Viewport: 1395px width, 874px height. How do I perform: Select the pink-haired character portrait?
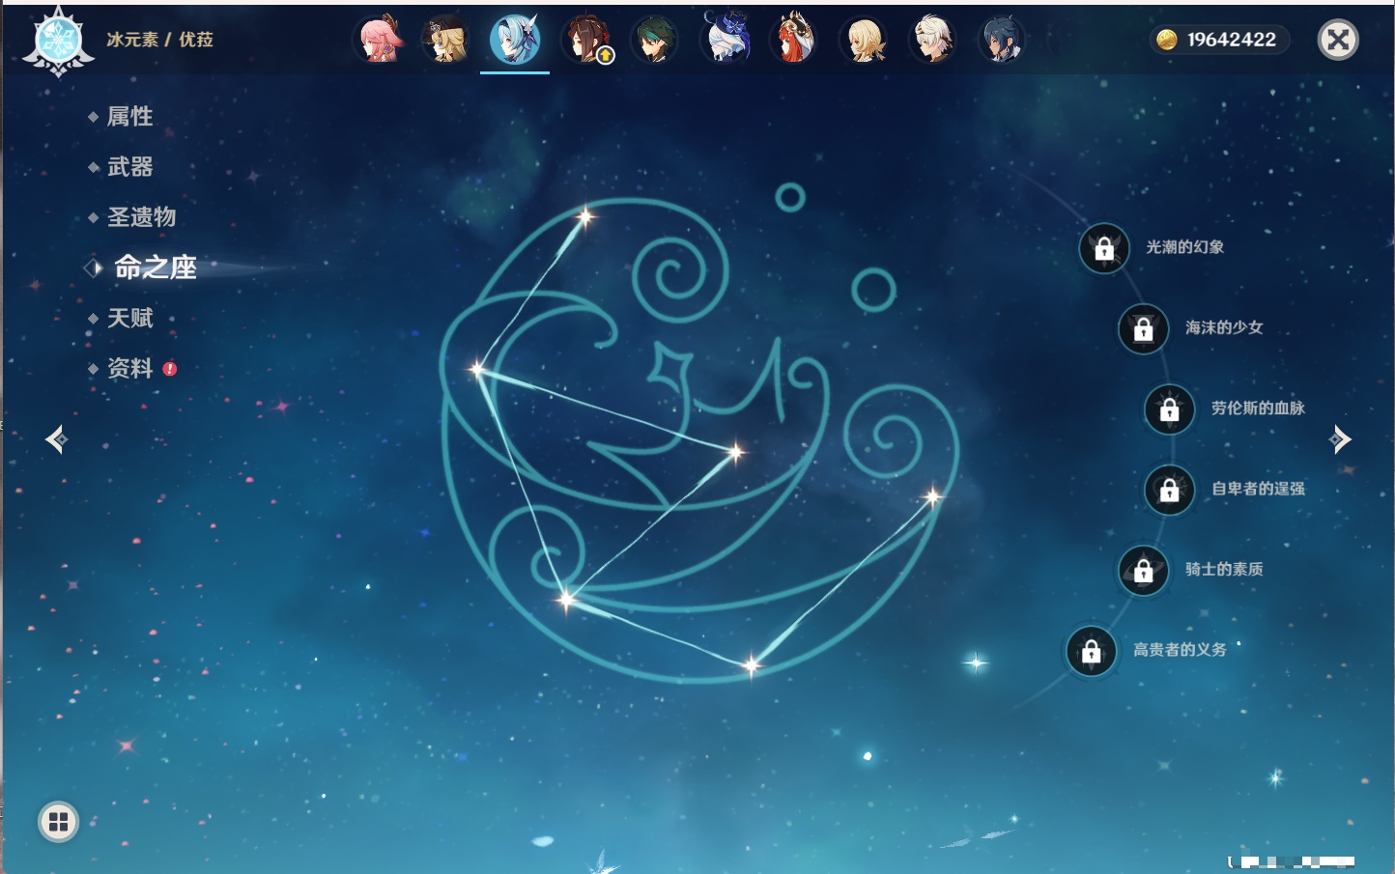coord(380,40)
